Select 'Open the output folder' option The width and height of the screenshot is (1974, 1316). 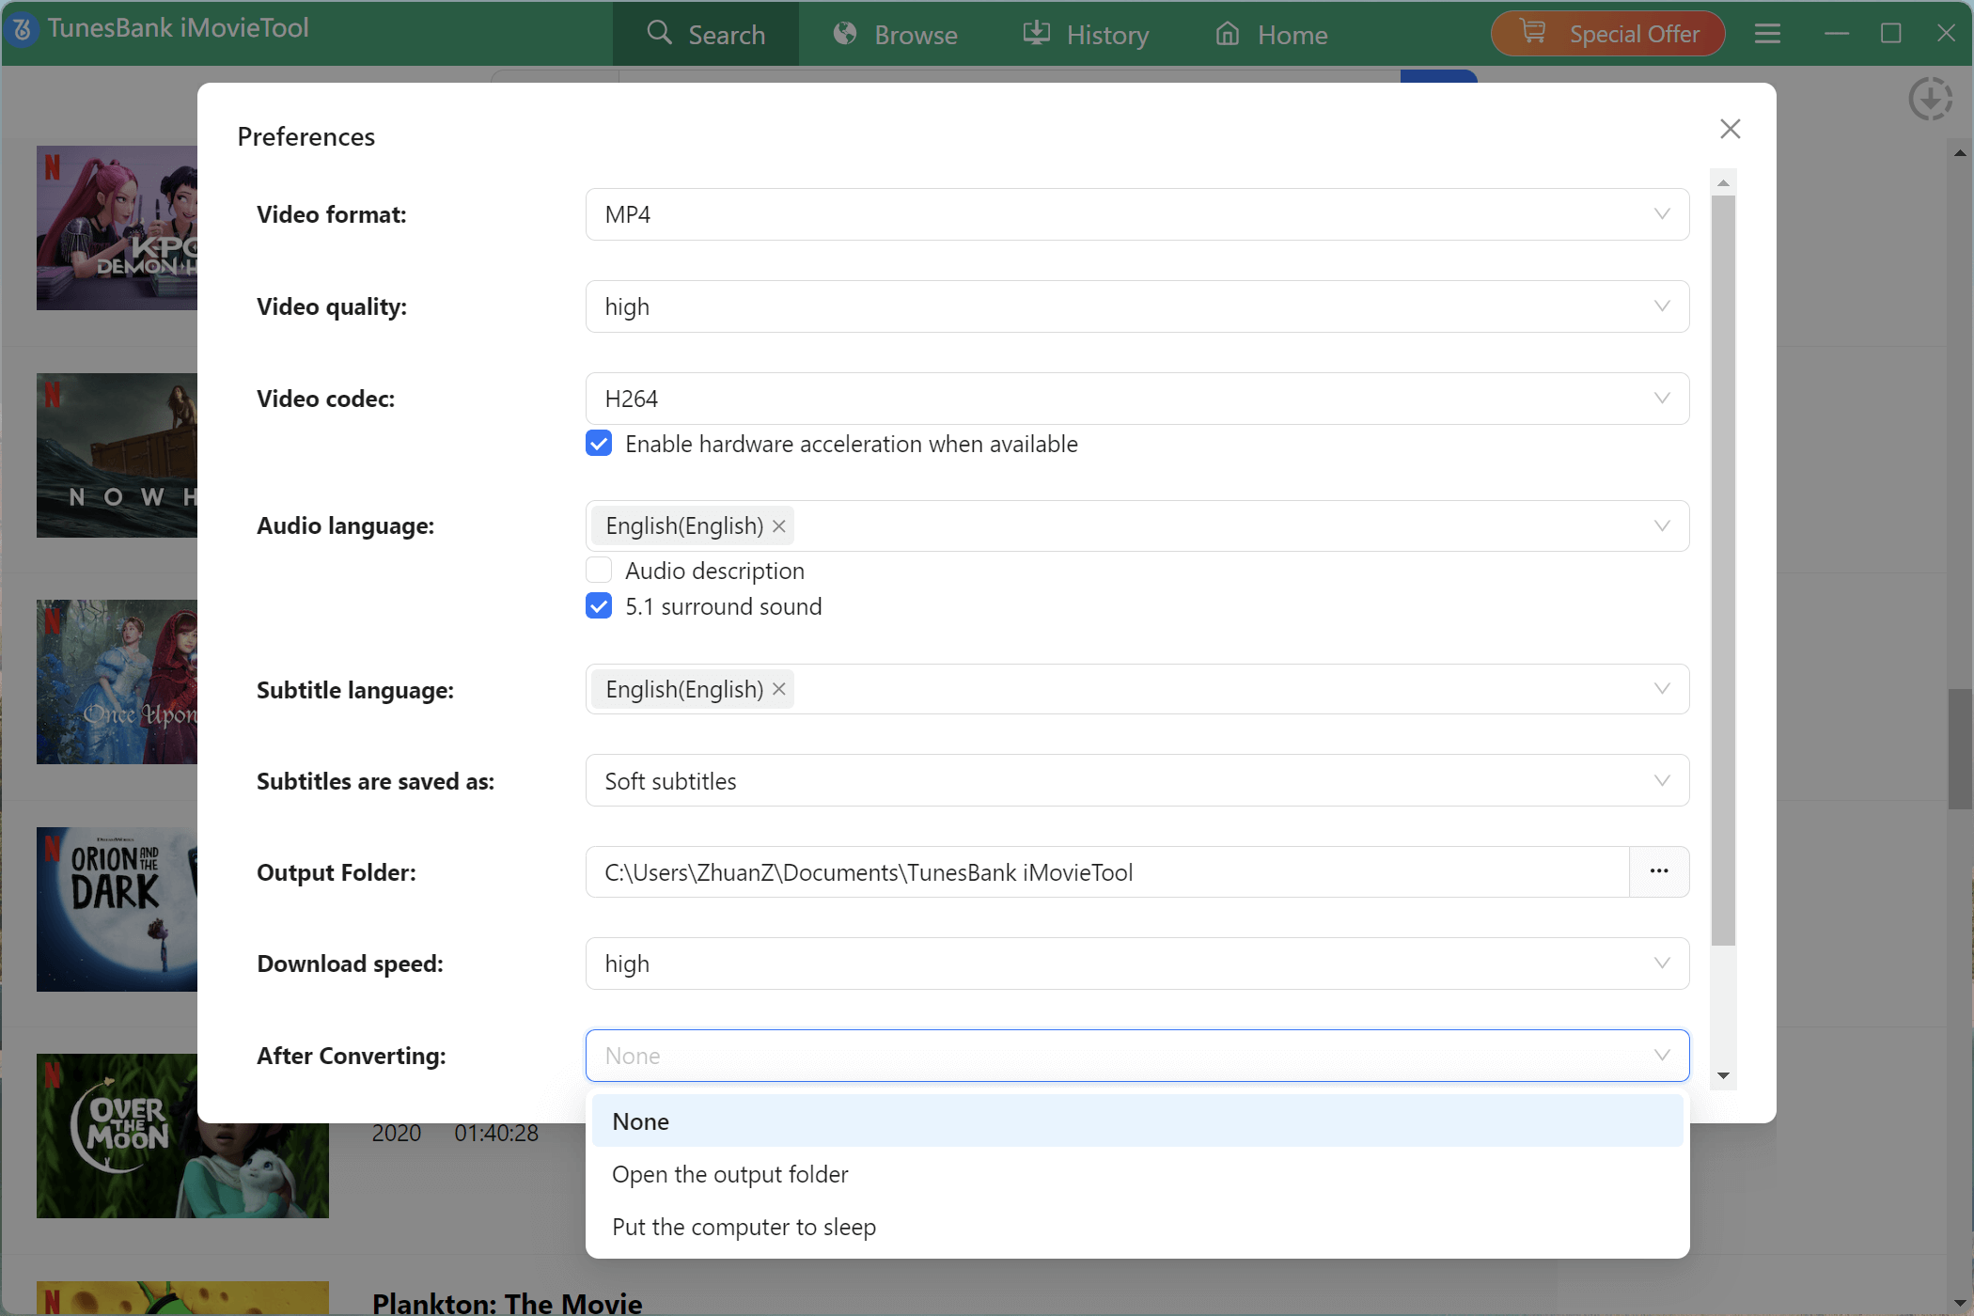point(729,1173)
